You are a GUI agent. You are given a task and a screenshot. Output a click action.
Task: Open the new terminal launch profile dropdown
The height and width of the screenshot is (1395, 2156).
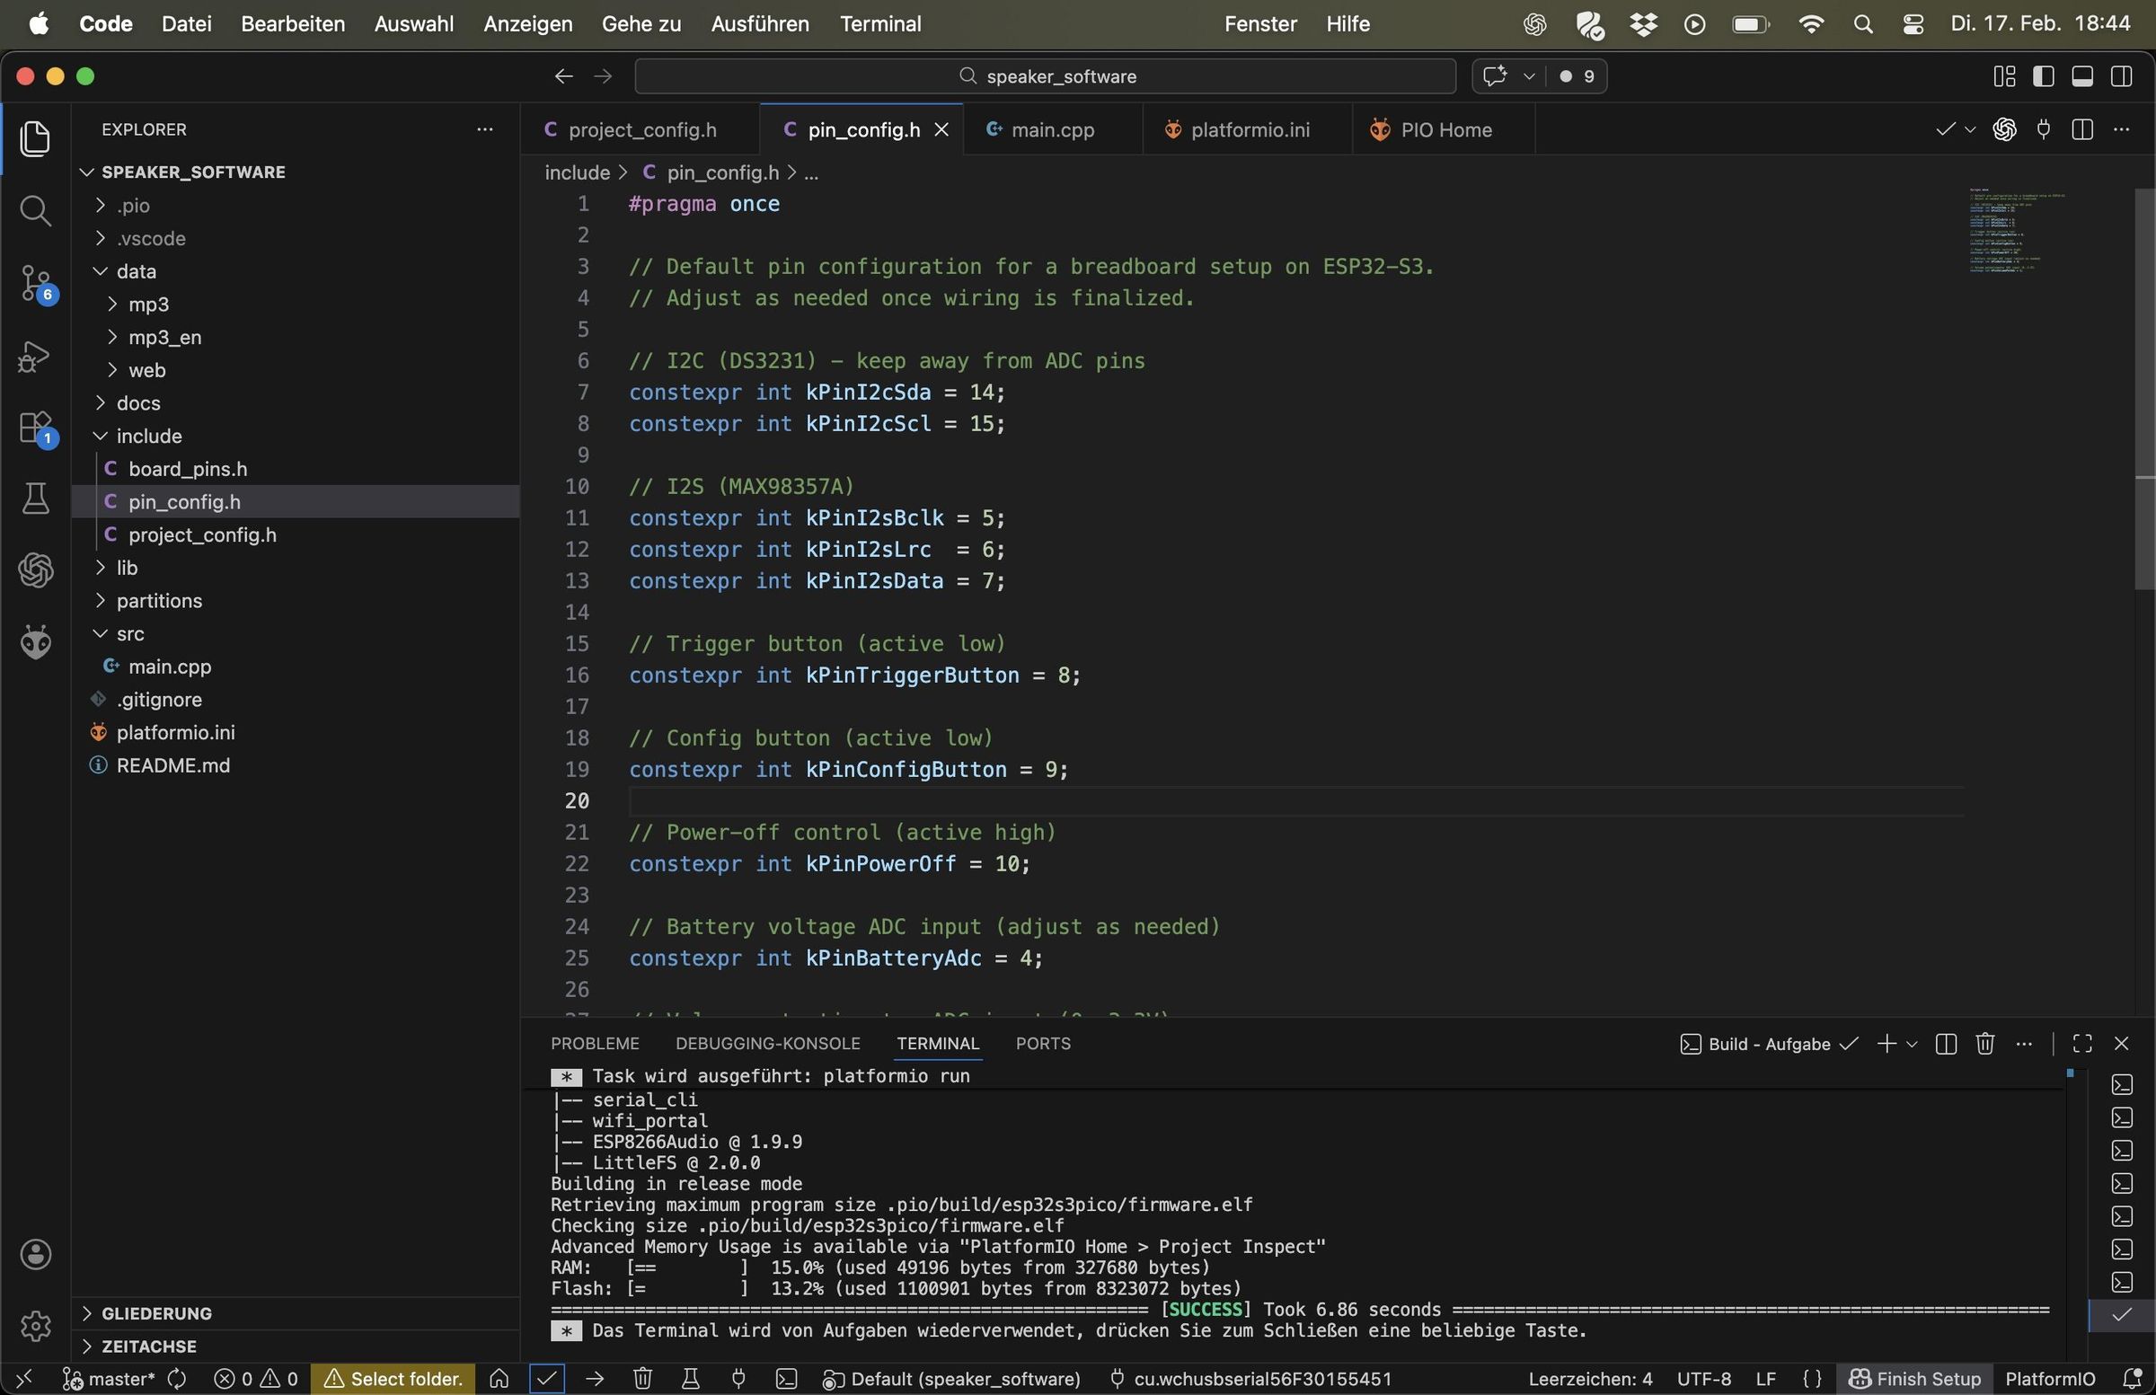pos(1913,1044)
